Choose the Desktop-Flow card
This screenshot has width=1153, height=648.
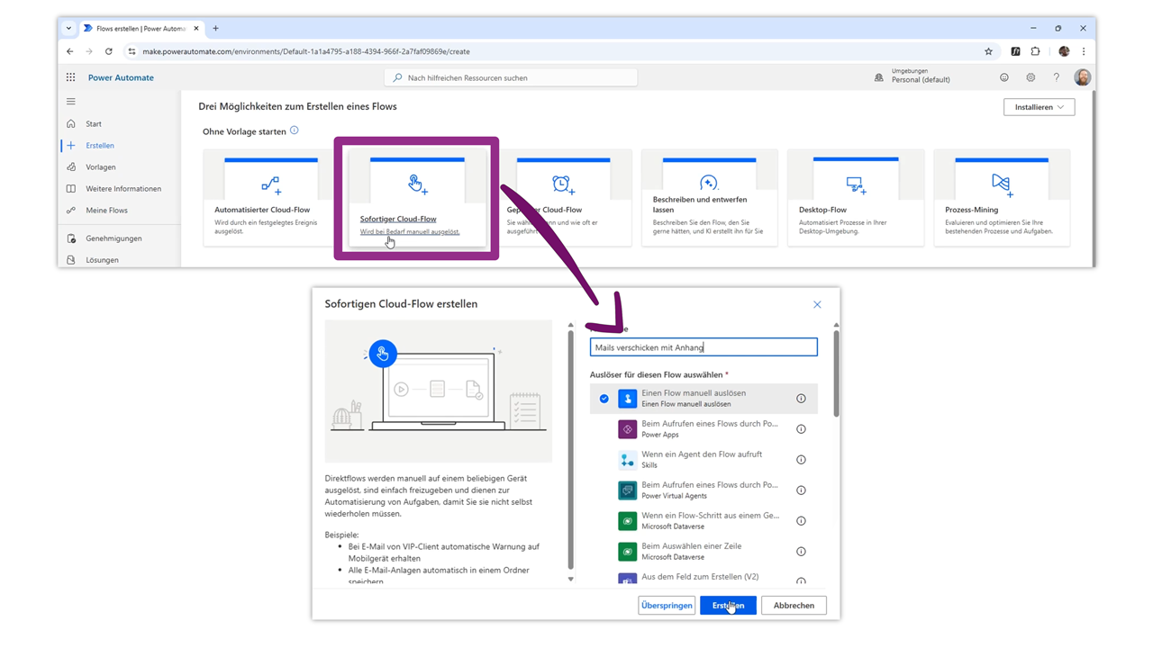coord(856,198)
